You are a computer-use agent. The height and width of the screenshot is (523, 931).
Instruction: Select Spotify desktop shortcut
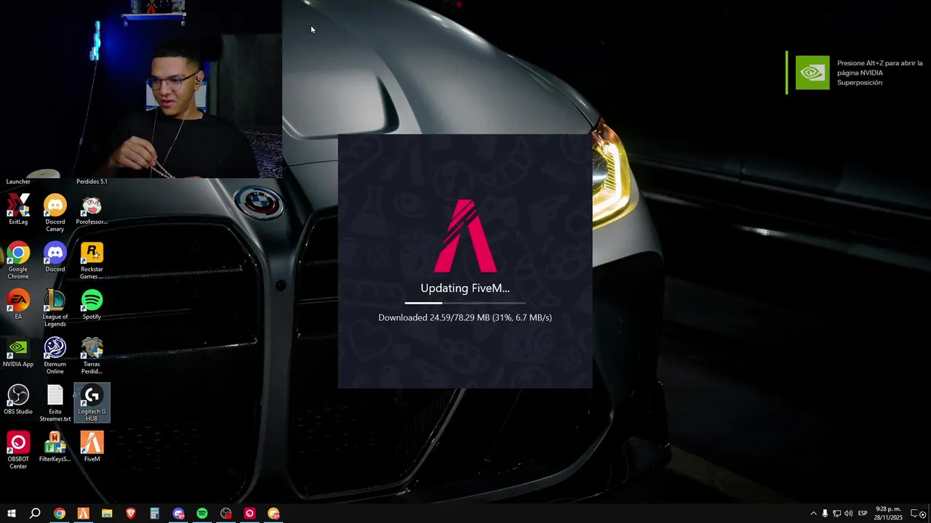(x=92, y=304)
